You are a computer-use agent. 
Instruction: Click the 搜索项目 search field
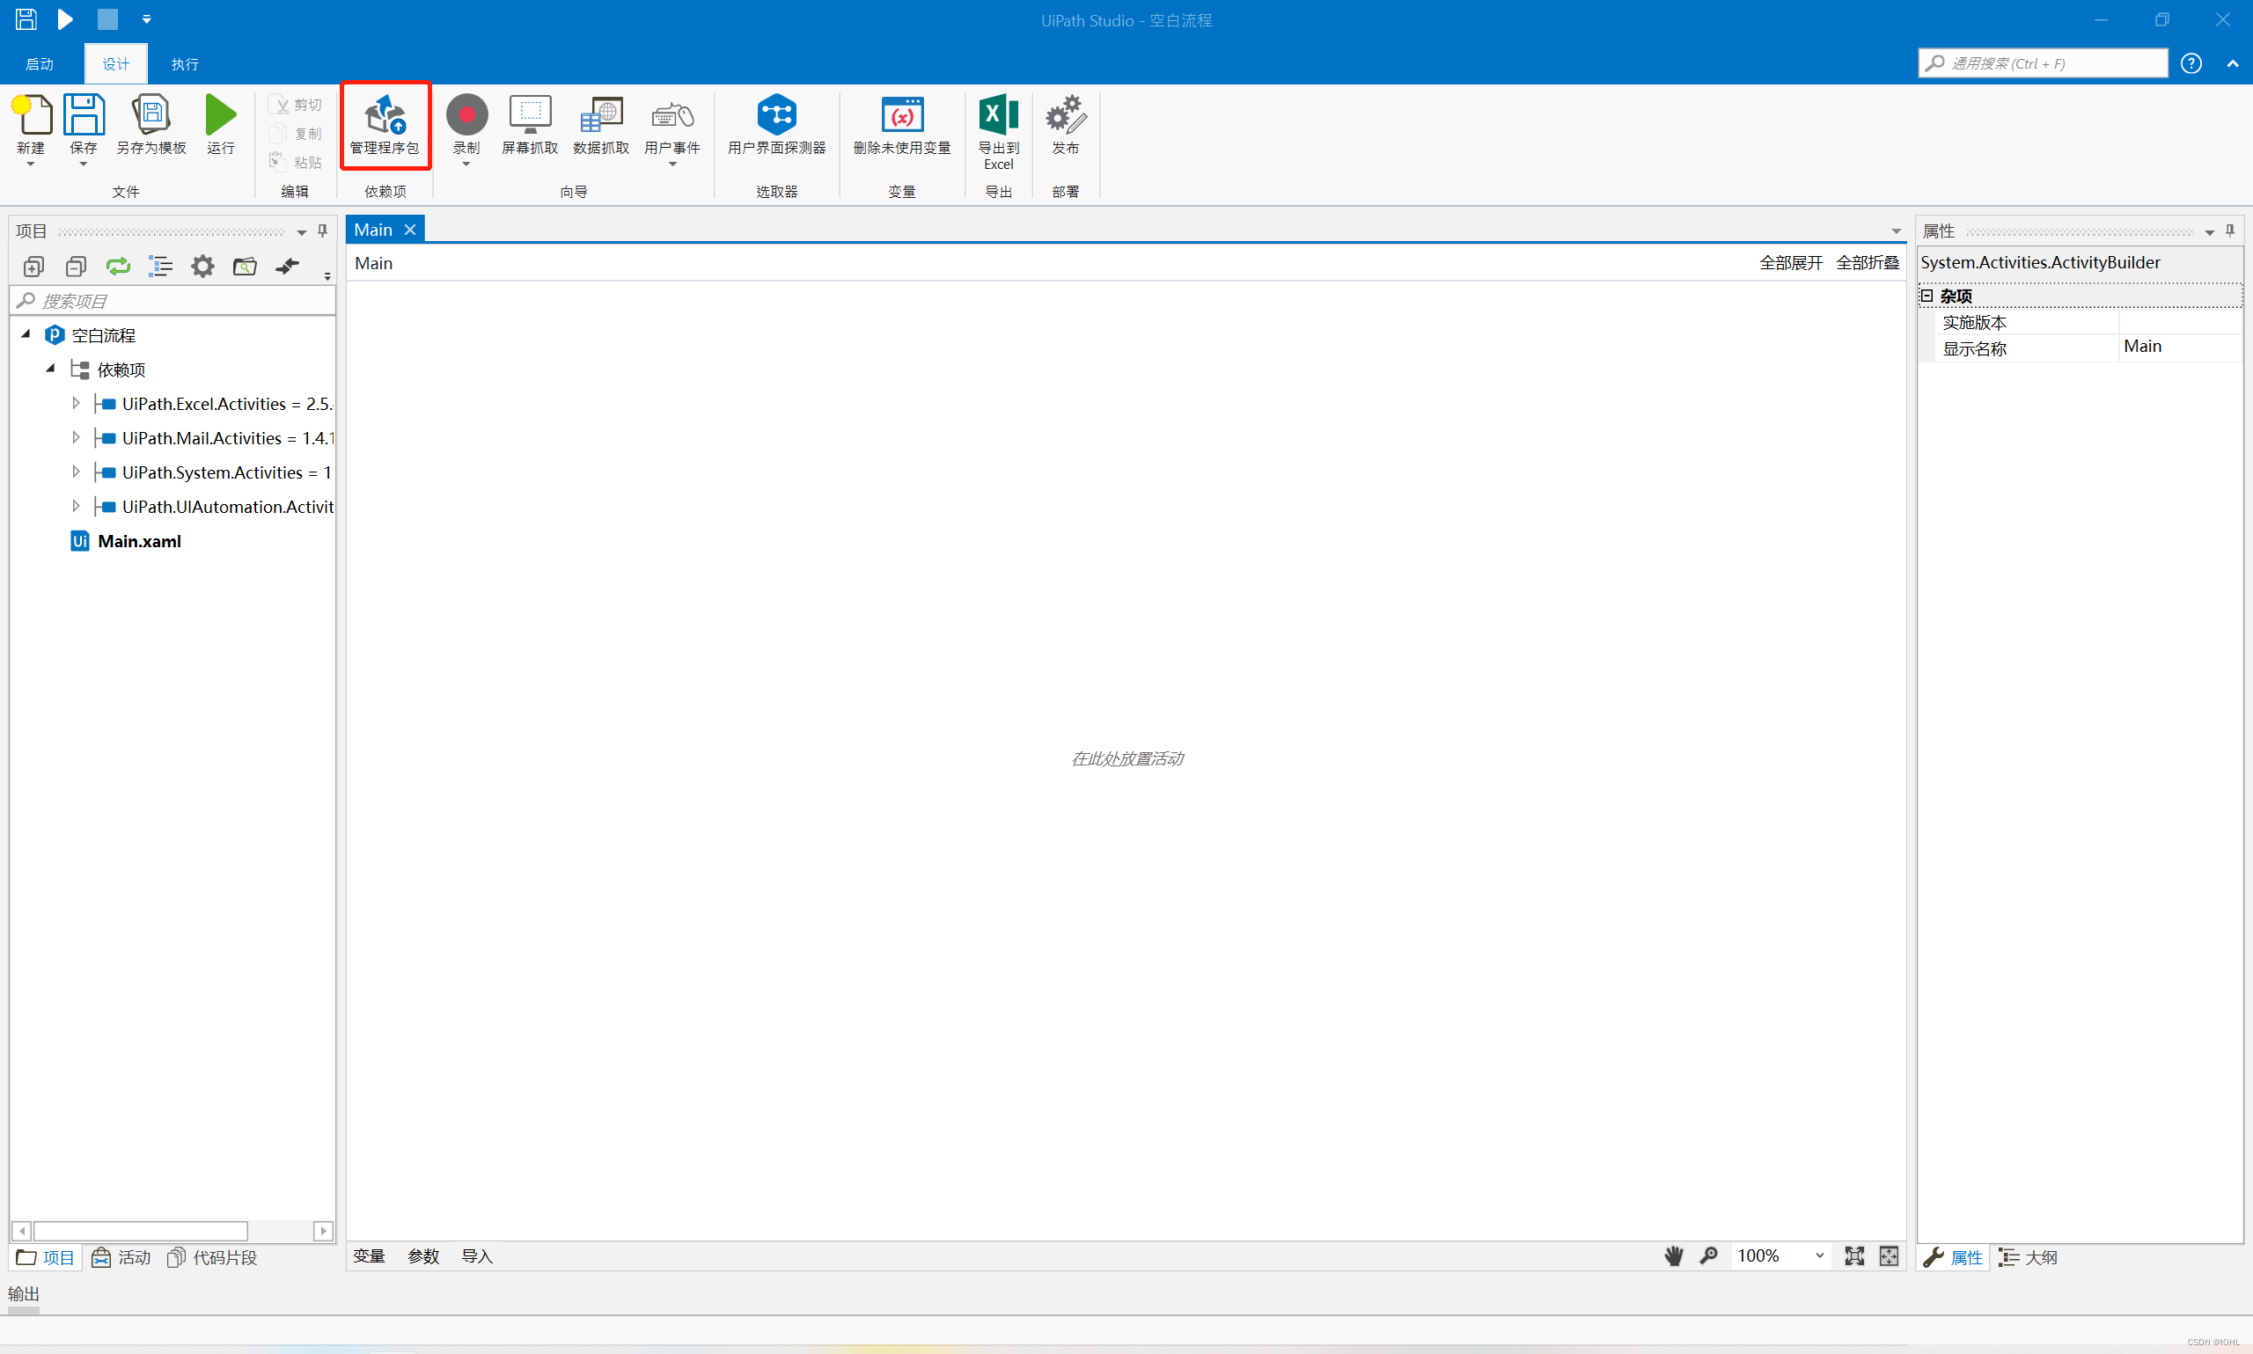(172, 300)
